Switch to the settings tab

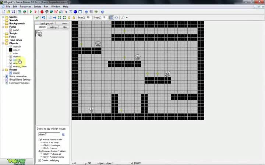54,27
